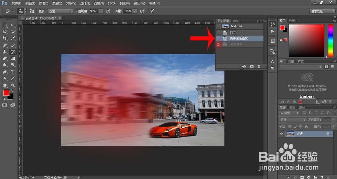Select the History Brush tool in toolbox

click(x=13, y=52)
